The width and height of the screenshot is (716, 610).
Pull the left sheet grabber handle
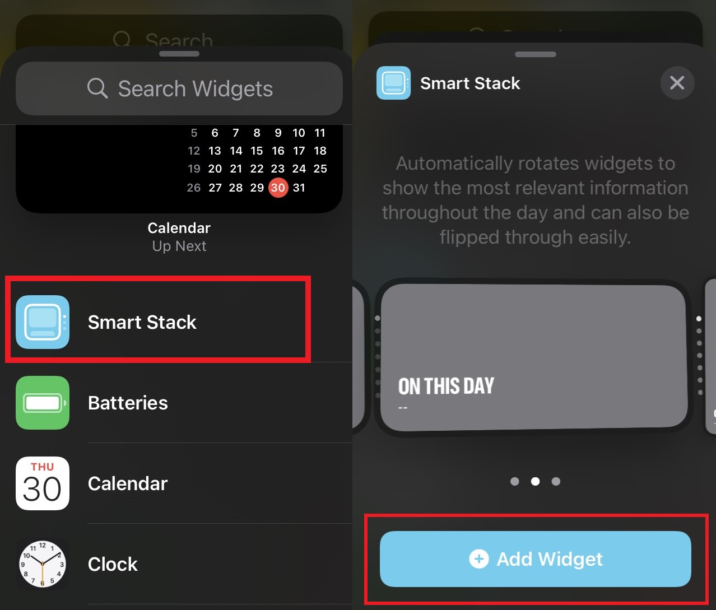(179, 54)
